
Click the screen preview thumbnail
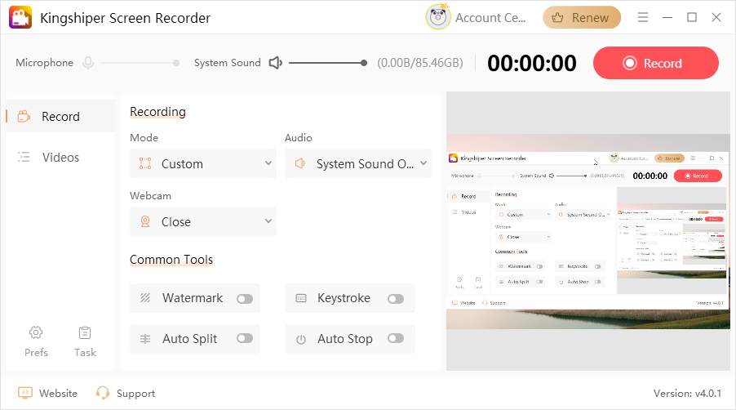point(588,231)
